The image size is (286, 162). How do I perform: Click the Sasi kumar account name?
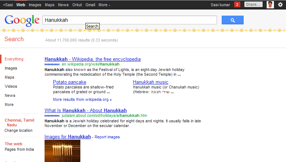coord(220,5)
